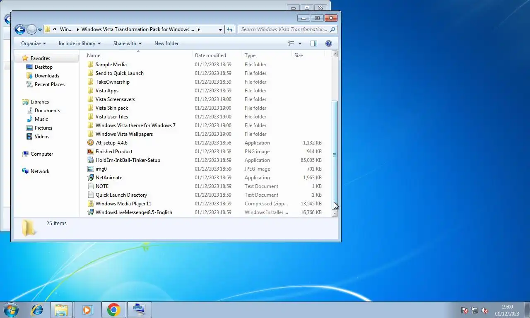The height and width of the screenshot is (318, 530).
Task: Select the Windows Media Player 11 zip icon
Action: 91,204
